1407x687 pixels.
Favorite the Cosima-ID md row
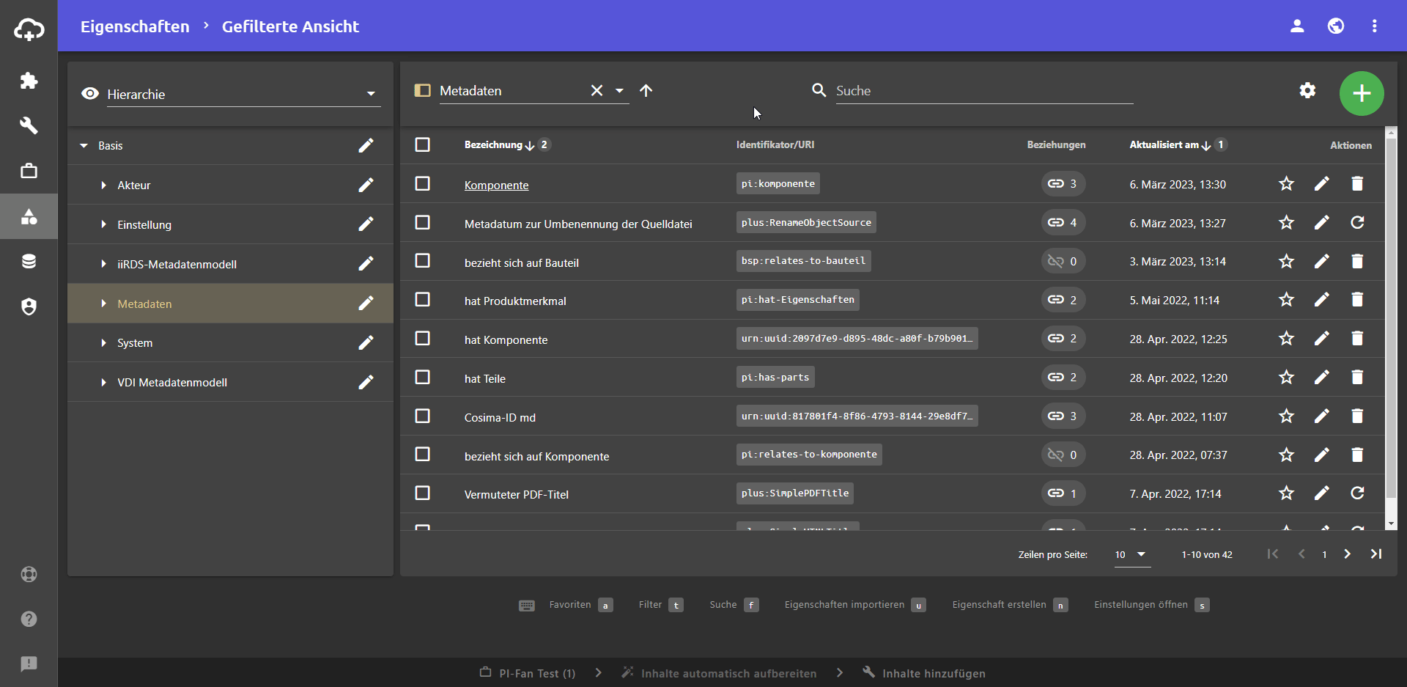click(x=1286, y=416)
